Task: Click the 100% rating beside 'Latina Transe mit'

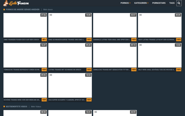Action: pyautogui.click(x=89, y=70)
